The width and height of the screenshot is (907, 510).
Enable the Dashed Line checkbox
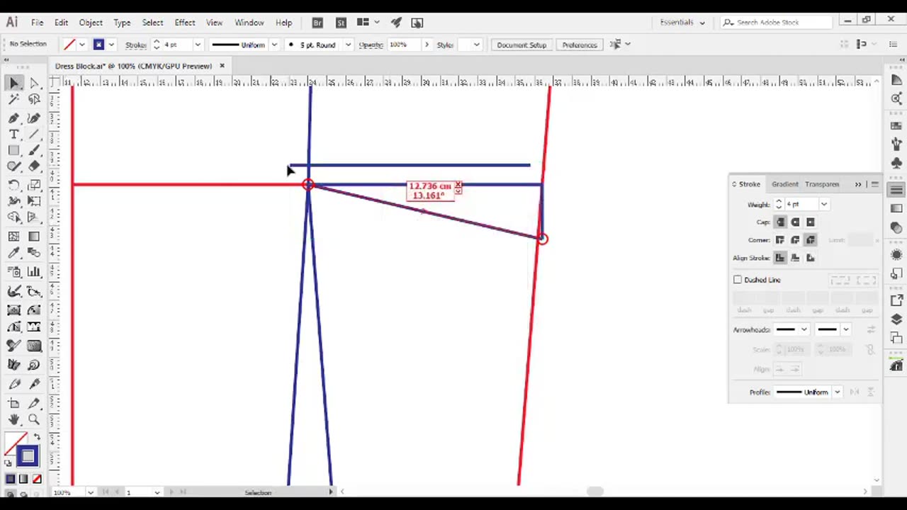point(738,280)
